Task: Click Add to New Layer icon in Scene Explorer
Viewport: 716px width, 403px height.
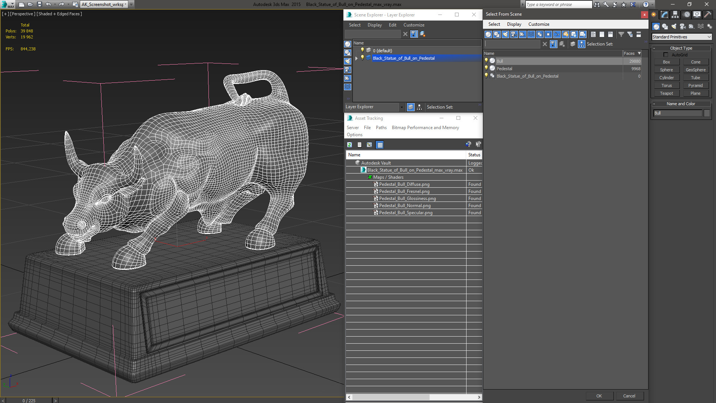Action: point(423,34)
